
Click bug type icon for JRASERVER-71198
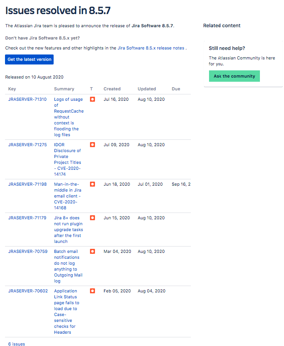92,184
